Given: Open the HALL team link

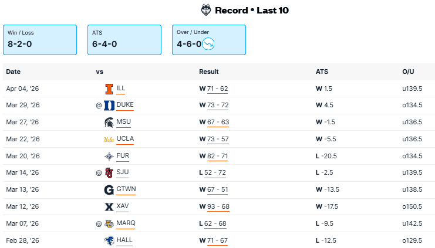Looking at the screenshot, I should pyautogui.click(x=124, y=240).
